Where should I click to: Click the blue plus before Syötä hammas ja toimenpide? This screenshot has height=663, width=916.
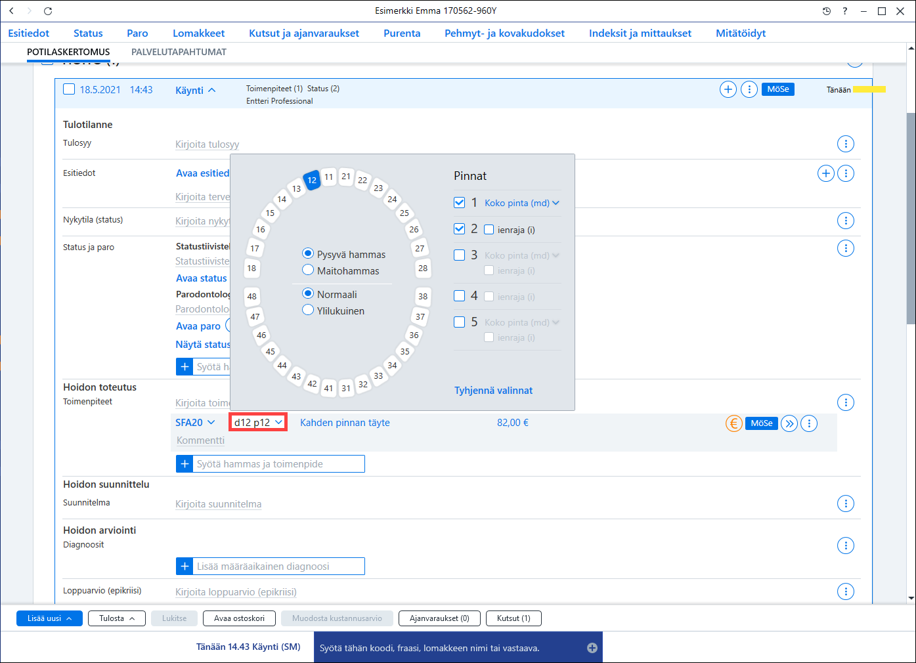click(x=185, y=464)
